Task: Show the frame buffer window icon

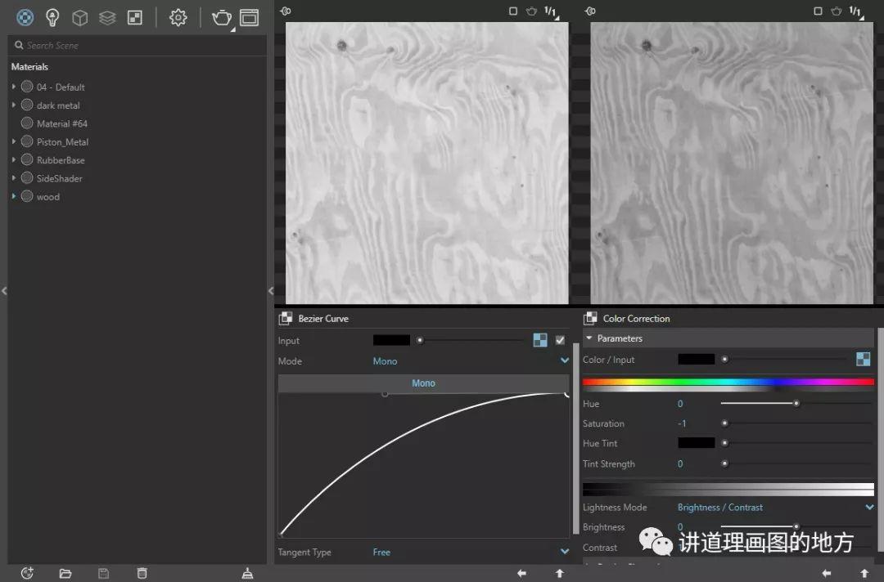Action: pyautogui.click(x=249, y=17)
